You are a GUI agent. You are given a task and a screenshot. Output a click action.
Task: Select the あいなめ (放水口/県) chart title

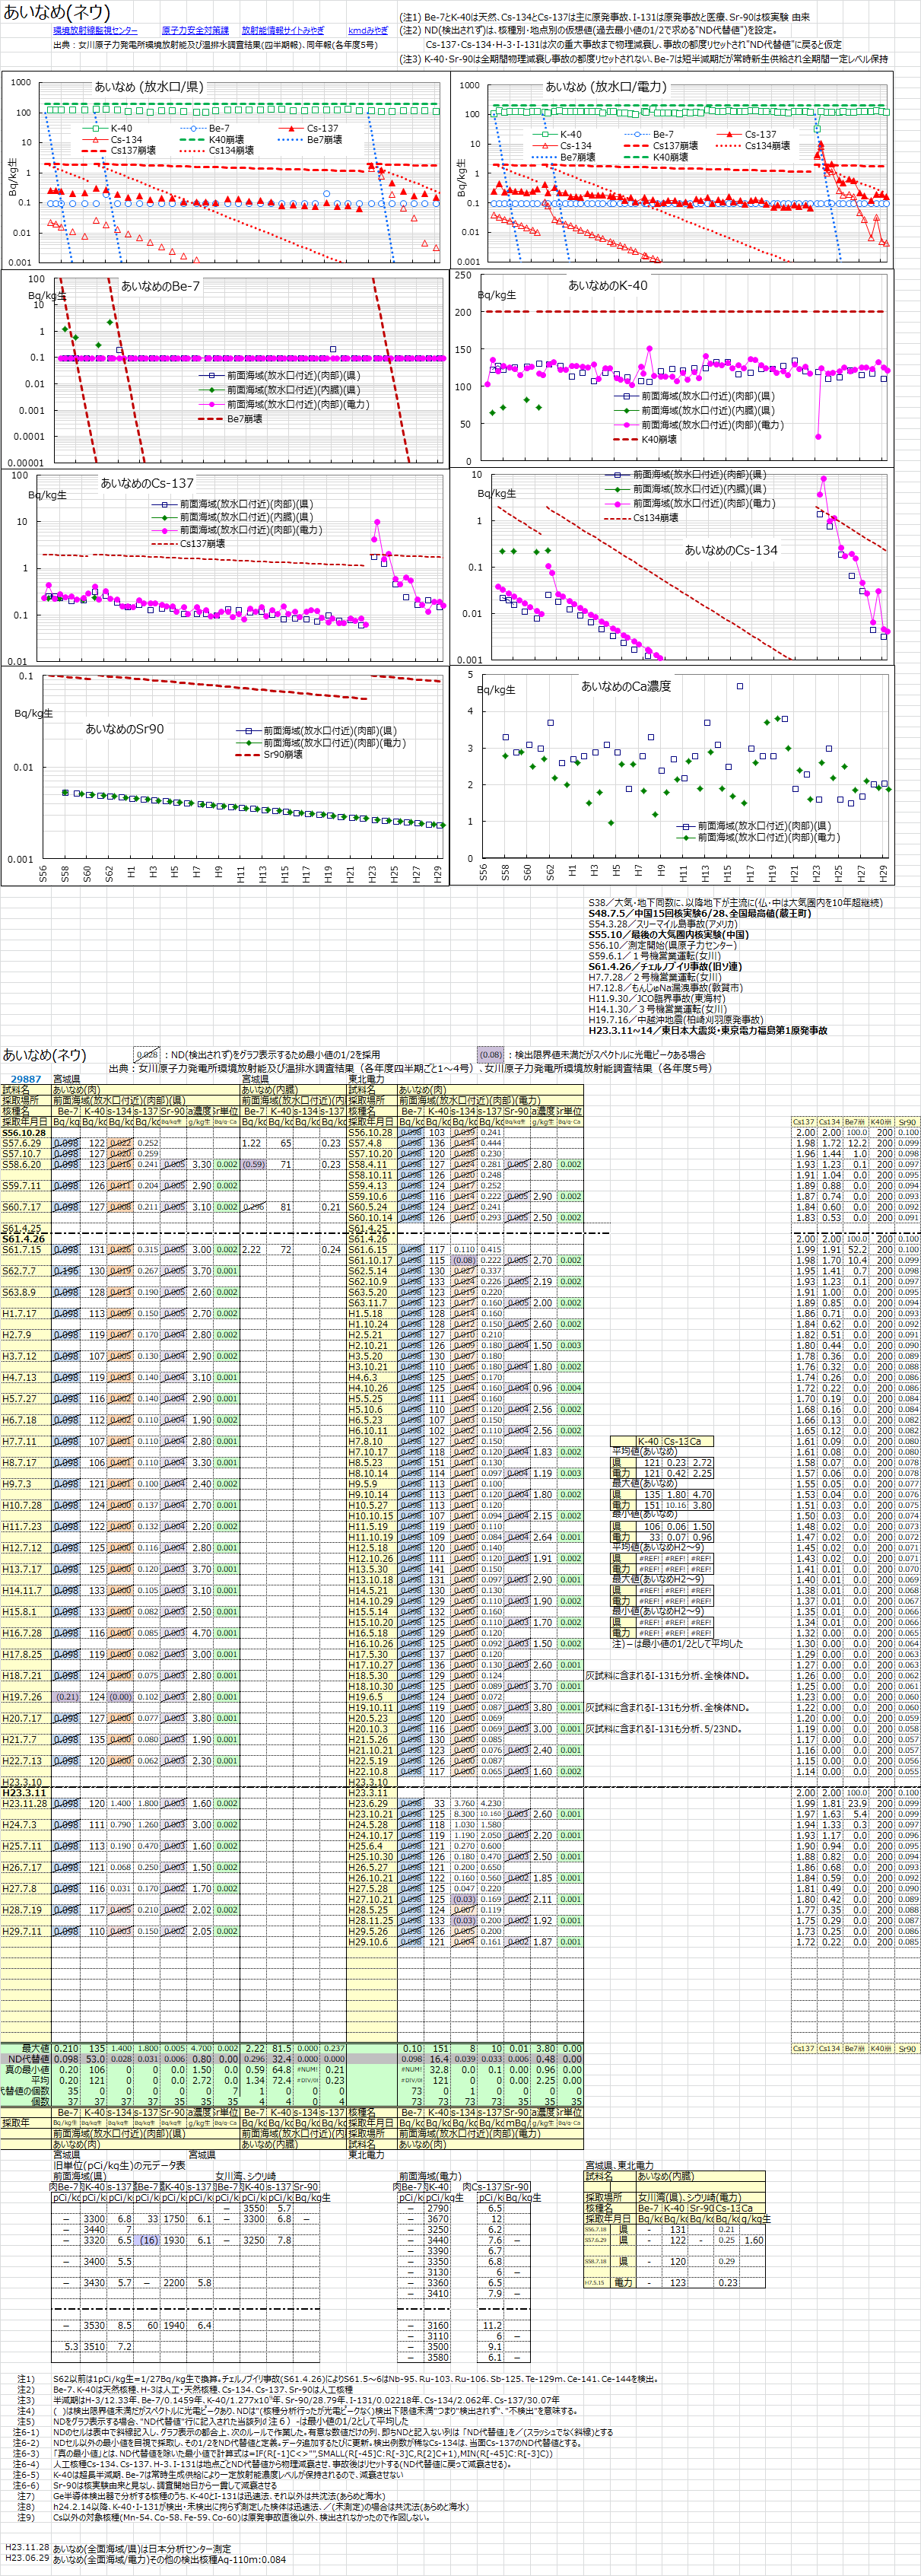149,87
